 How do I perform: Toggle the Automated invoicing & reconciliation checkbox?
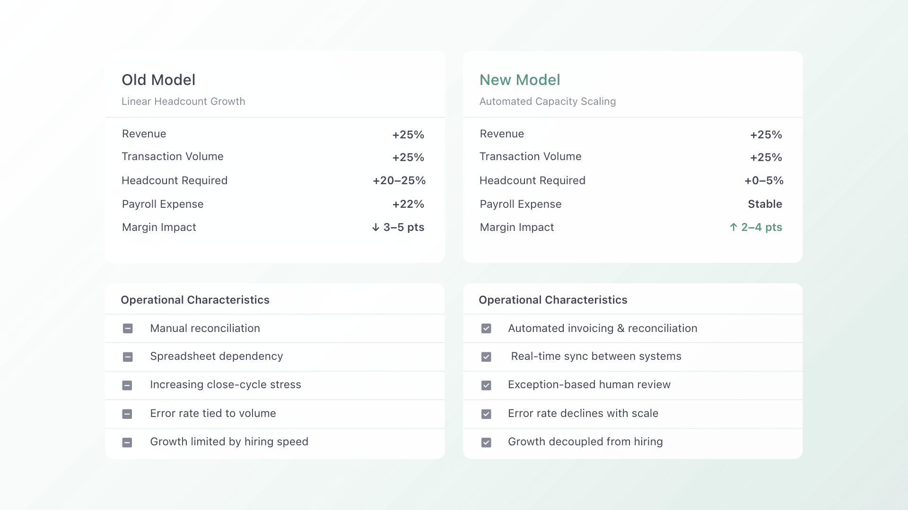[486, 329]
